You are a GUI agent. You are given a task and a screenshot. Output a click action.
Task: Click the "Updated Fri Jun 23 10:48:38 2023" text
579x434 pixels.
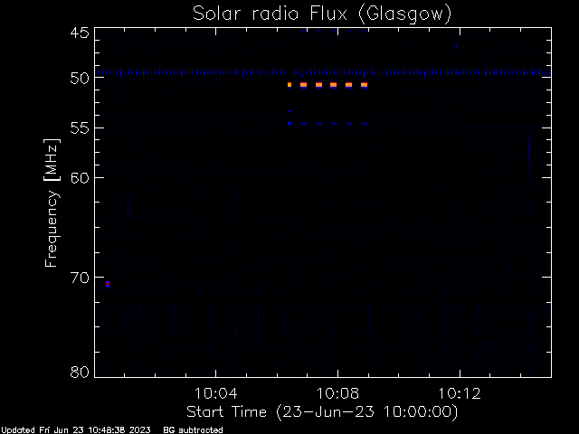click(x=76, y=430)
